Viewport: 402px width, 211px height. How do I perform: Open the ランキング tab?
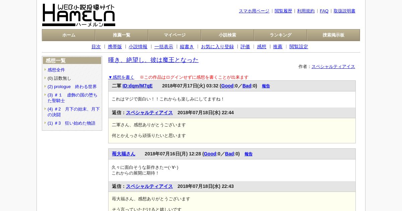point(280,35)
